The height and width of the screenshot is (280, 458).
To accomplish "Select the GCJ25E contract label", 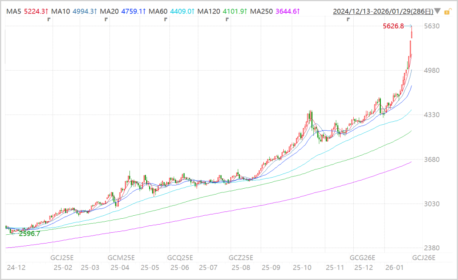I will (62, 257).
